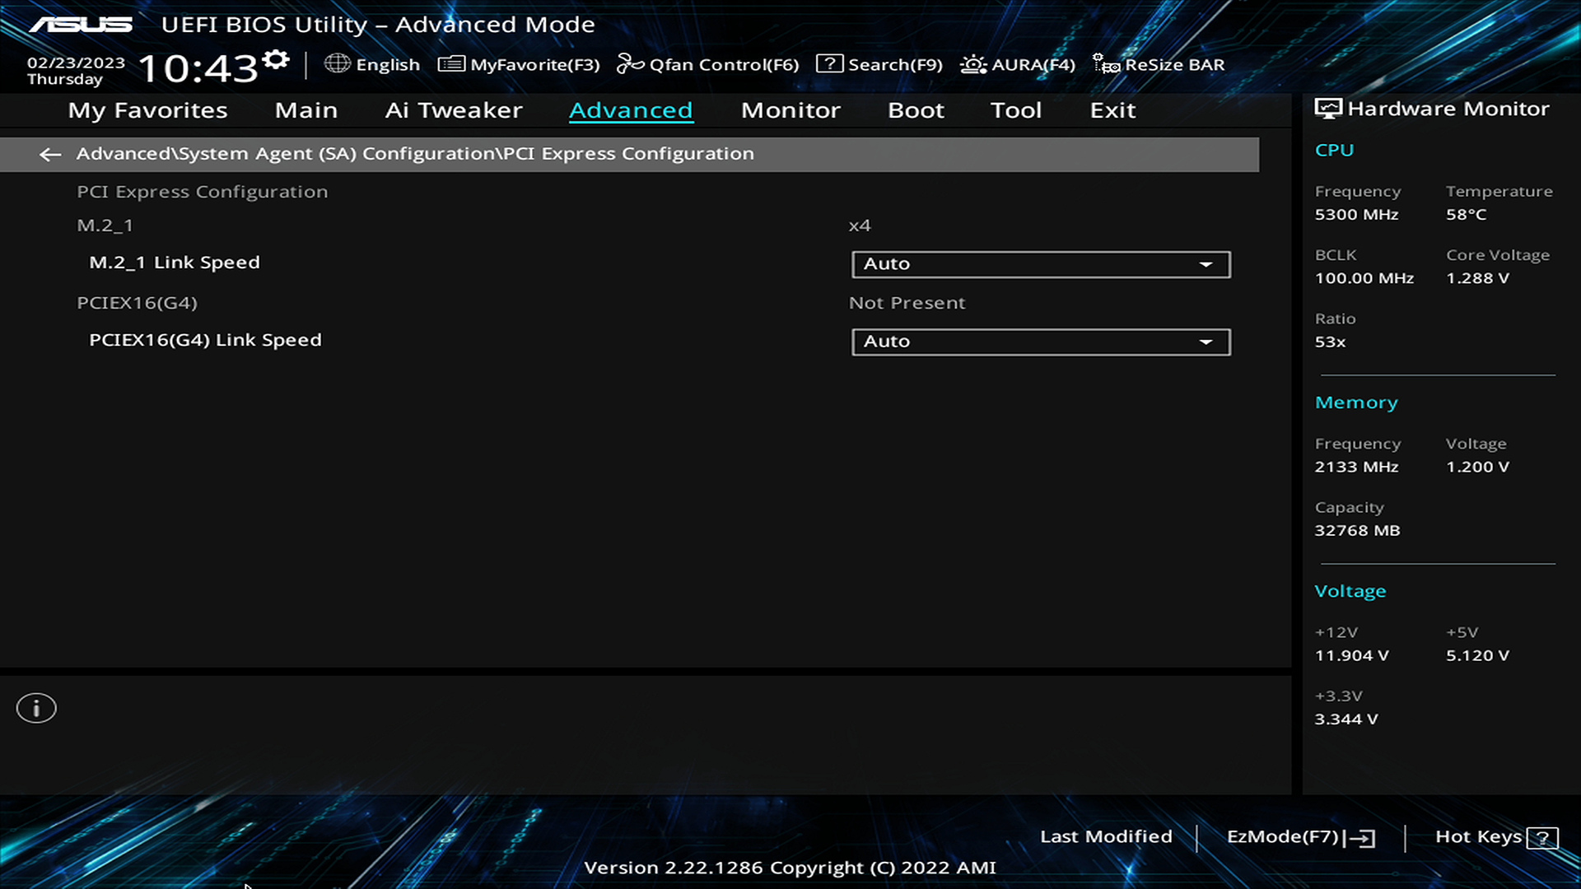Click arrow of PCIEX16(G4) Auto combo box
The image size is (1581, 889).
[1206, 342]
